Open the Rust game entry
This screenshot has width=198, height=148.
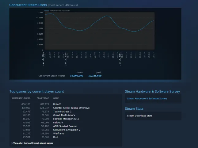pyautogui.click(x=56, y=137)
